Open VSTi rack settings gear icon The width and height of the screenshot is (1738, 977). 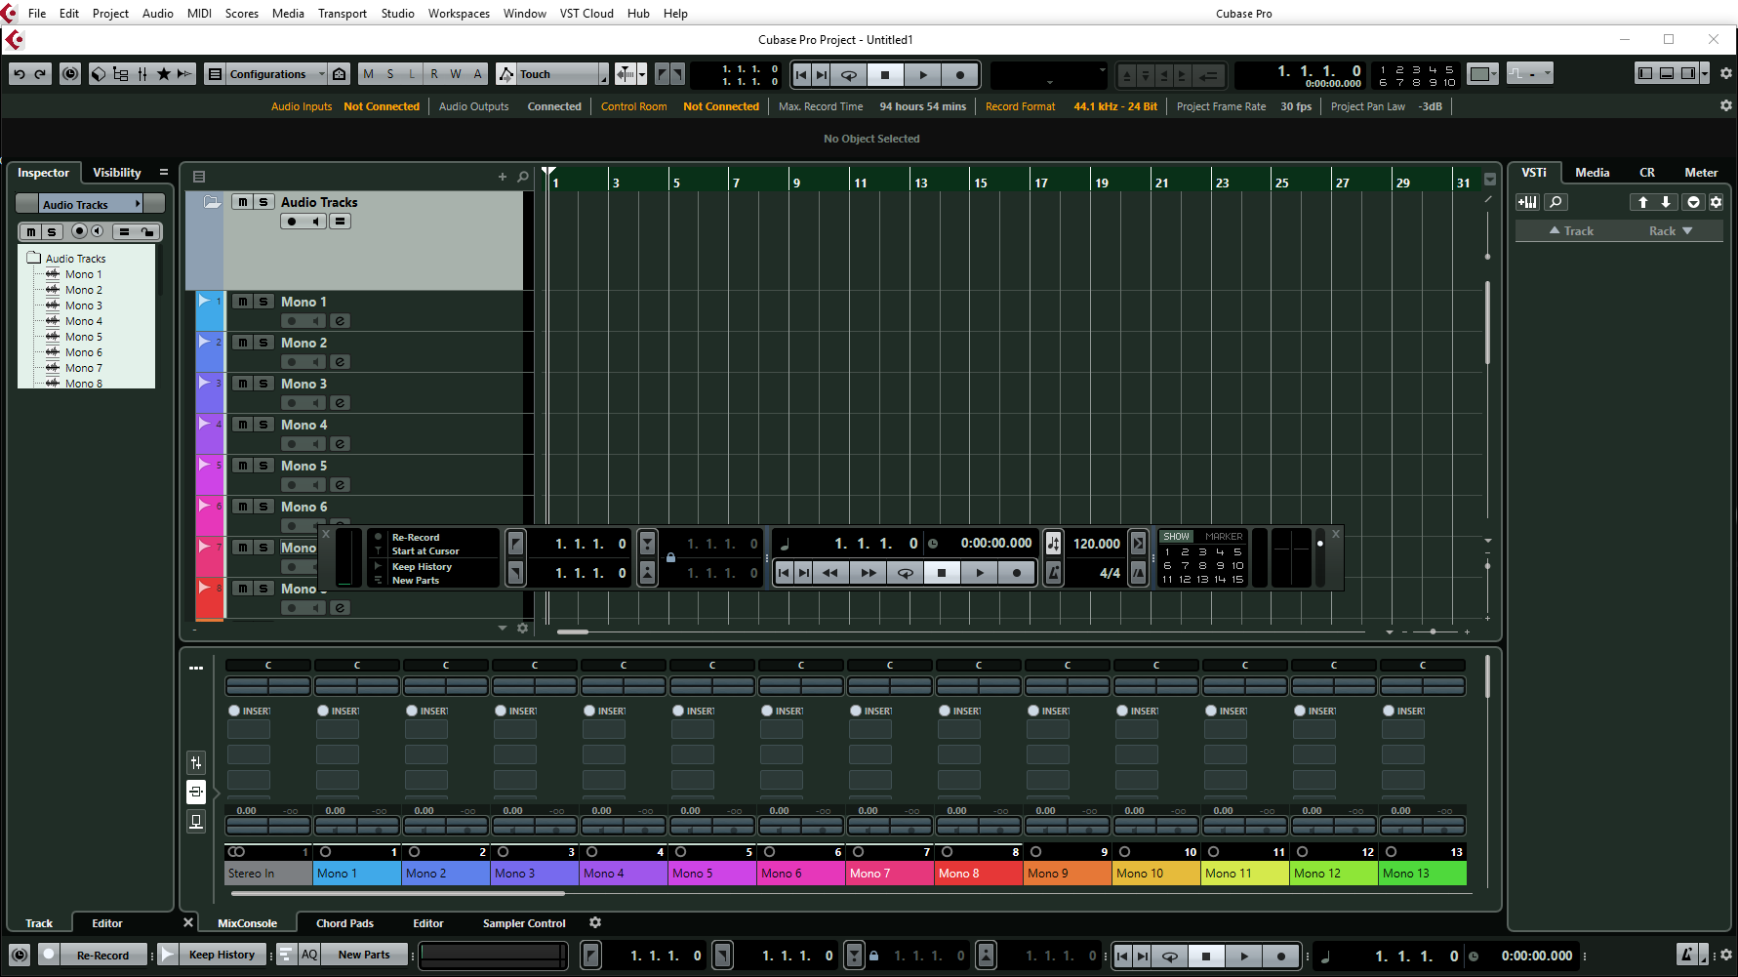[x=1716, y=202]
